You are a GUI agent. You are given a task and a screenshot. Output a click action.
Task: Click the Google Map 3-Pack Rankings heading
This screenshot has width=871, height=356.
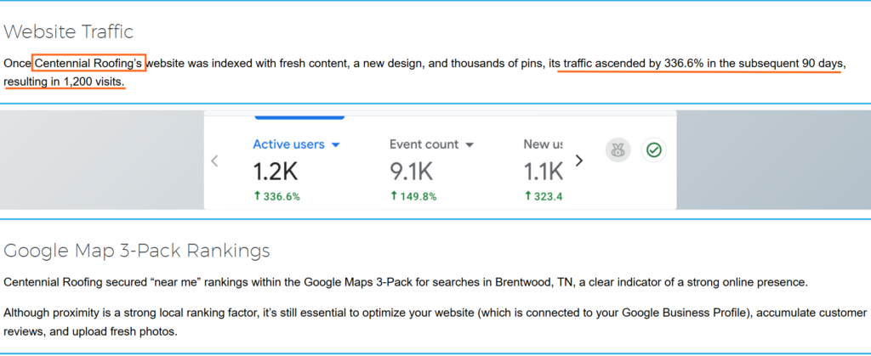click(x=137, y=251)
